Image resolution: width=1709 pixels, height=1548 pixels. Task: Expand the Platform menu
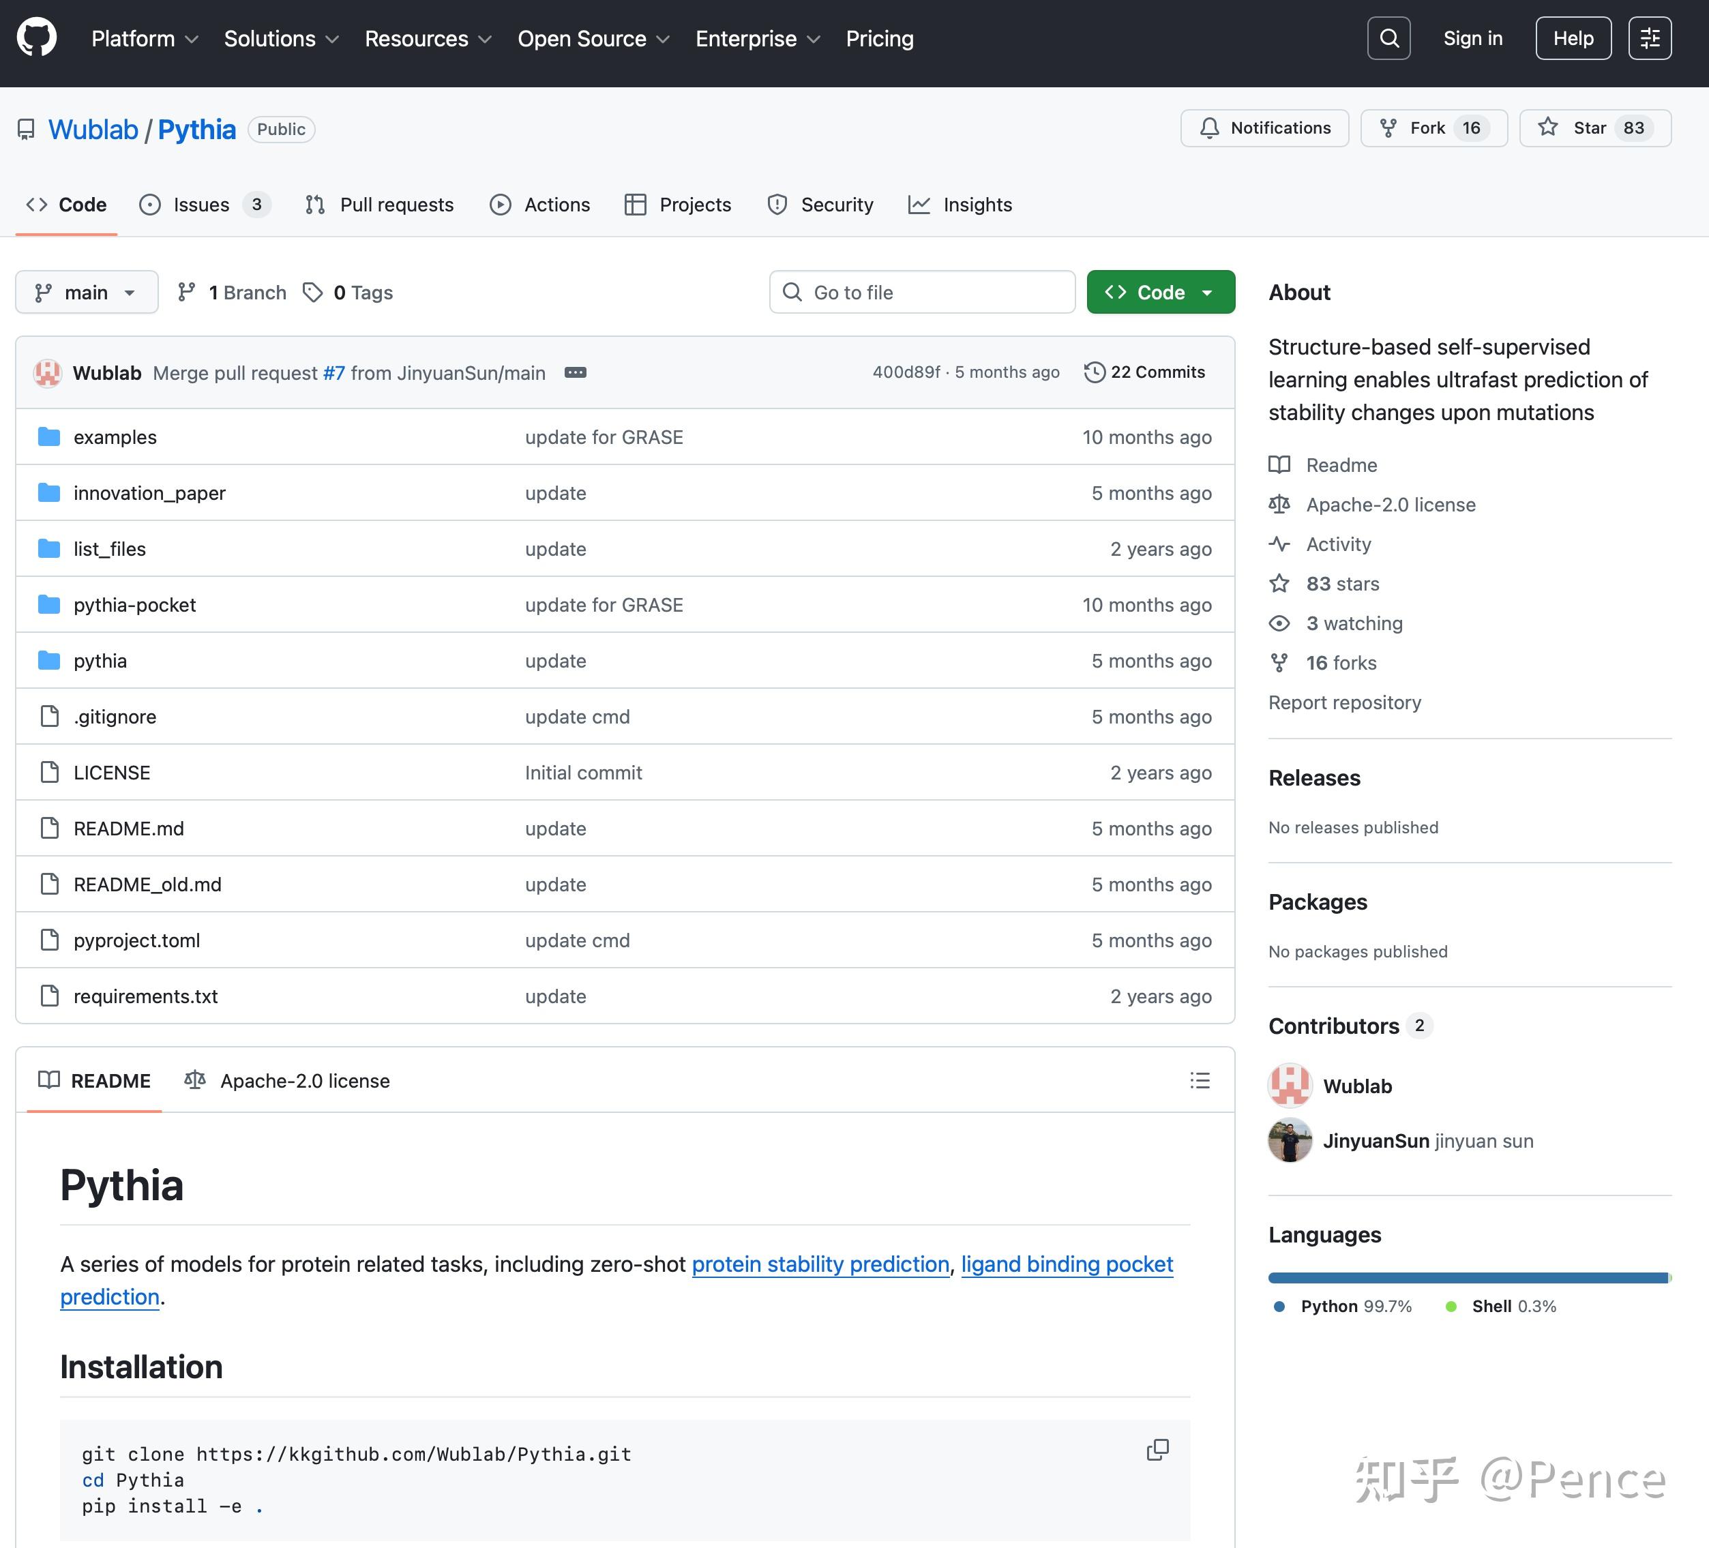[x=144, y=38]
